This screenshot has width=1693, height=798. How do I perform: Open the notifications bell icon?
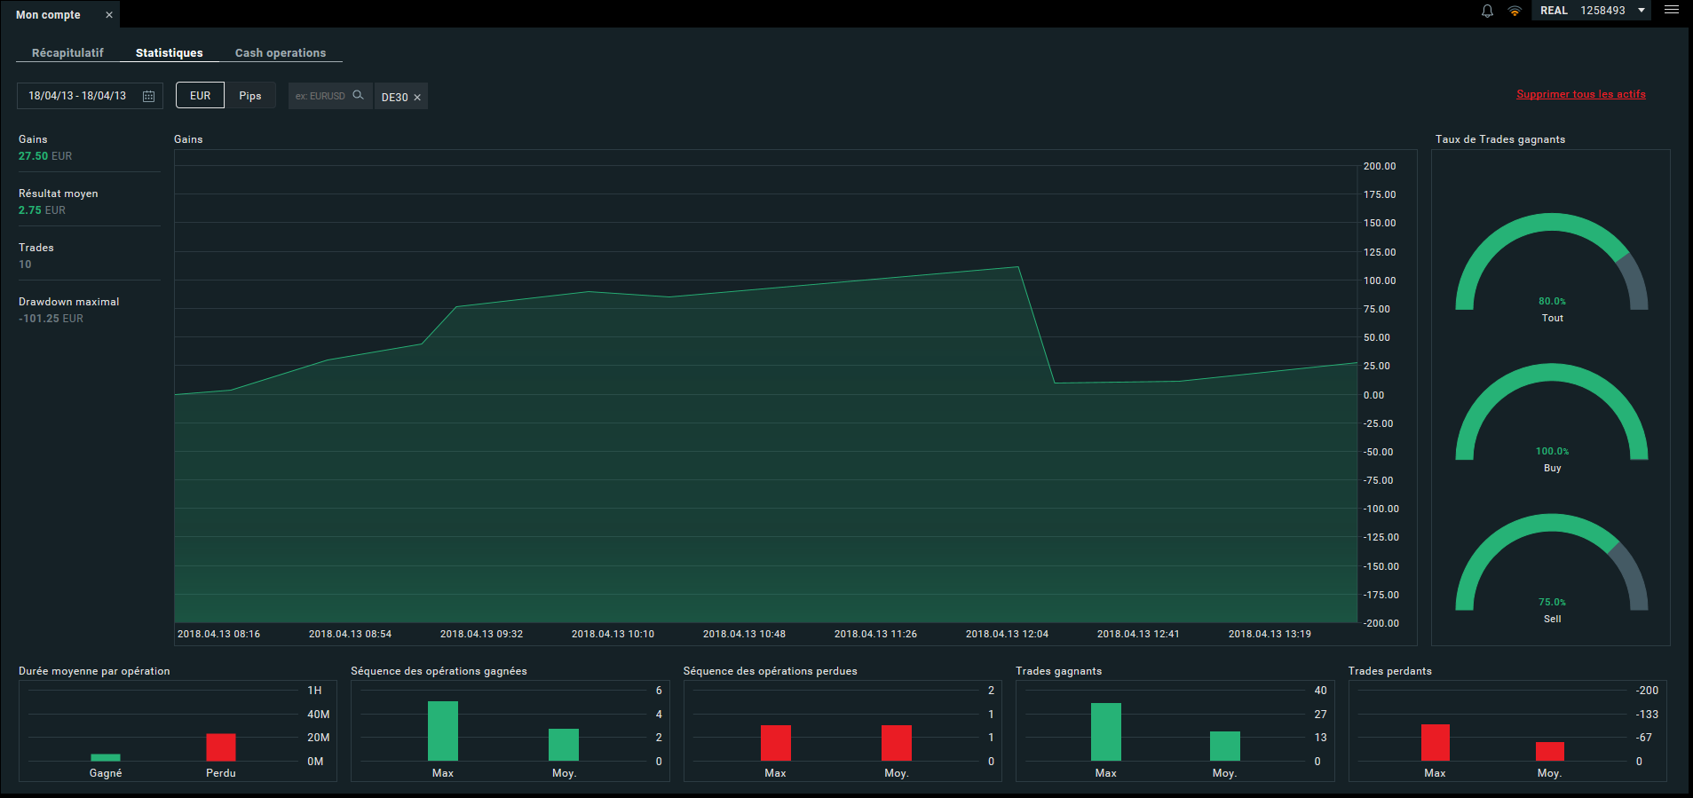1487,11
